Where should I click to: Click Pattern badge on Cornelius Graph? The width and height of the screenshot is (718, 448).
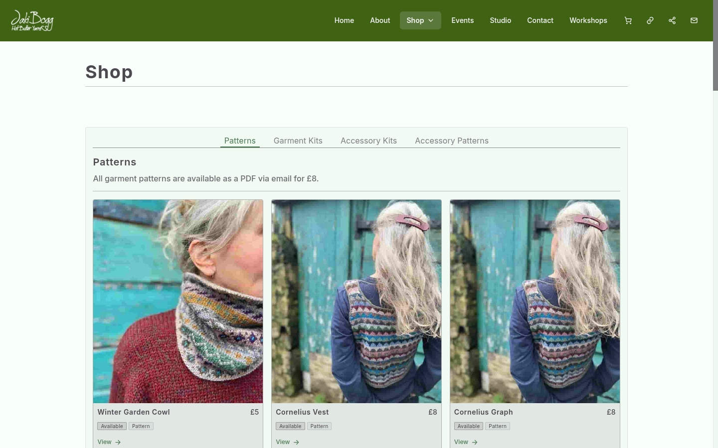pyautogui.click(x=498, y=426)
